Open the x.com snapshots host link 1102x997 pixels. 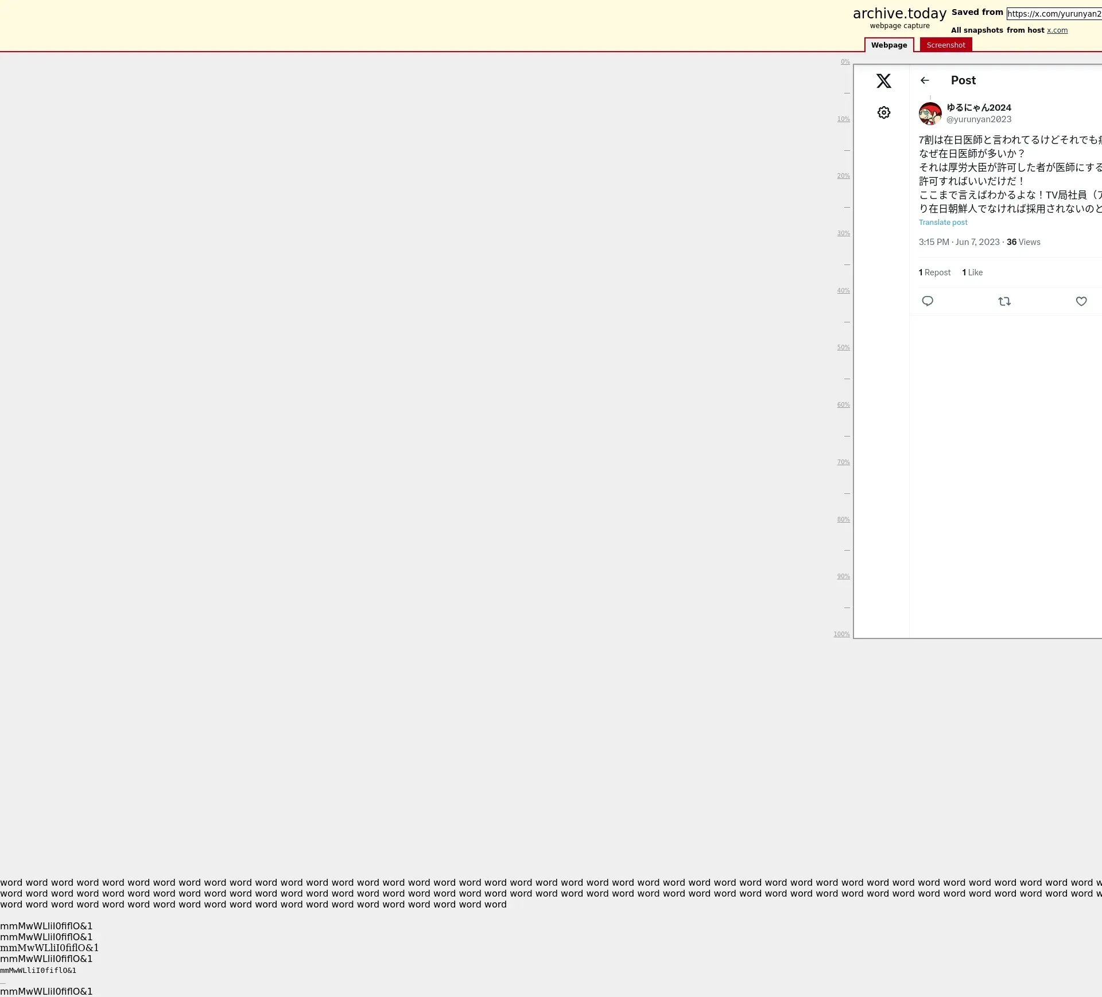click(x=1057, y=30)
